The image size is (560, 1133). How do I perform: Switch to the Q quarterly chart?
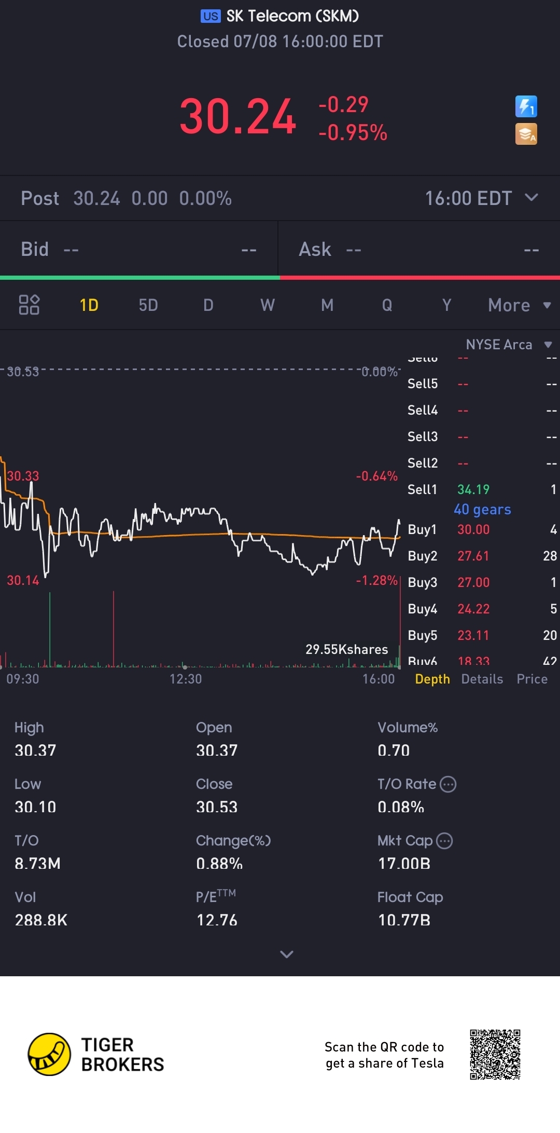click(387, 305)
